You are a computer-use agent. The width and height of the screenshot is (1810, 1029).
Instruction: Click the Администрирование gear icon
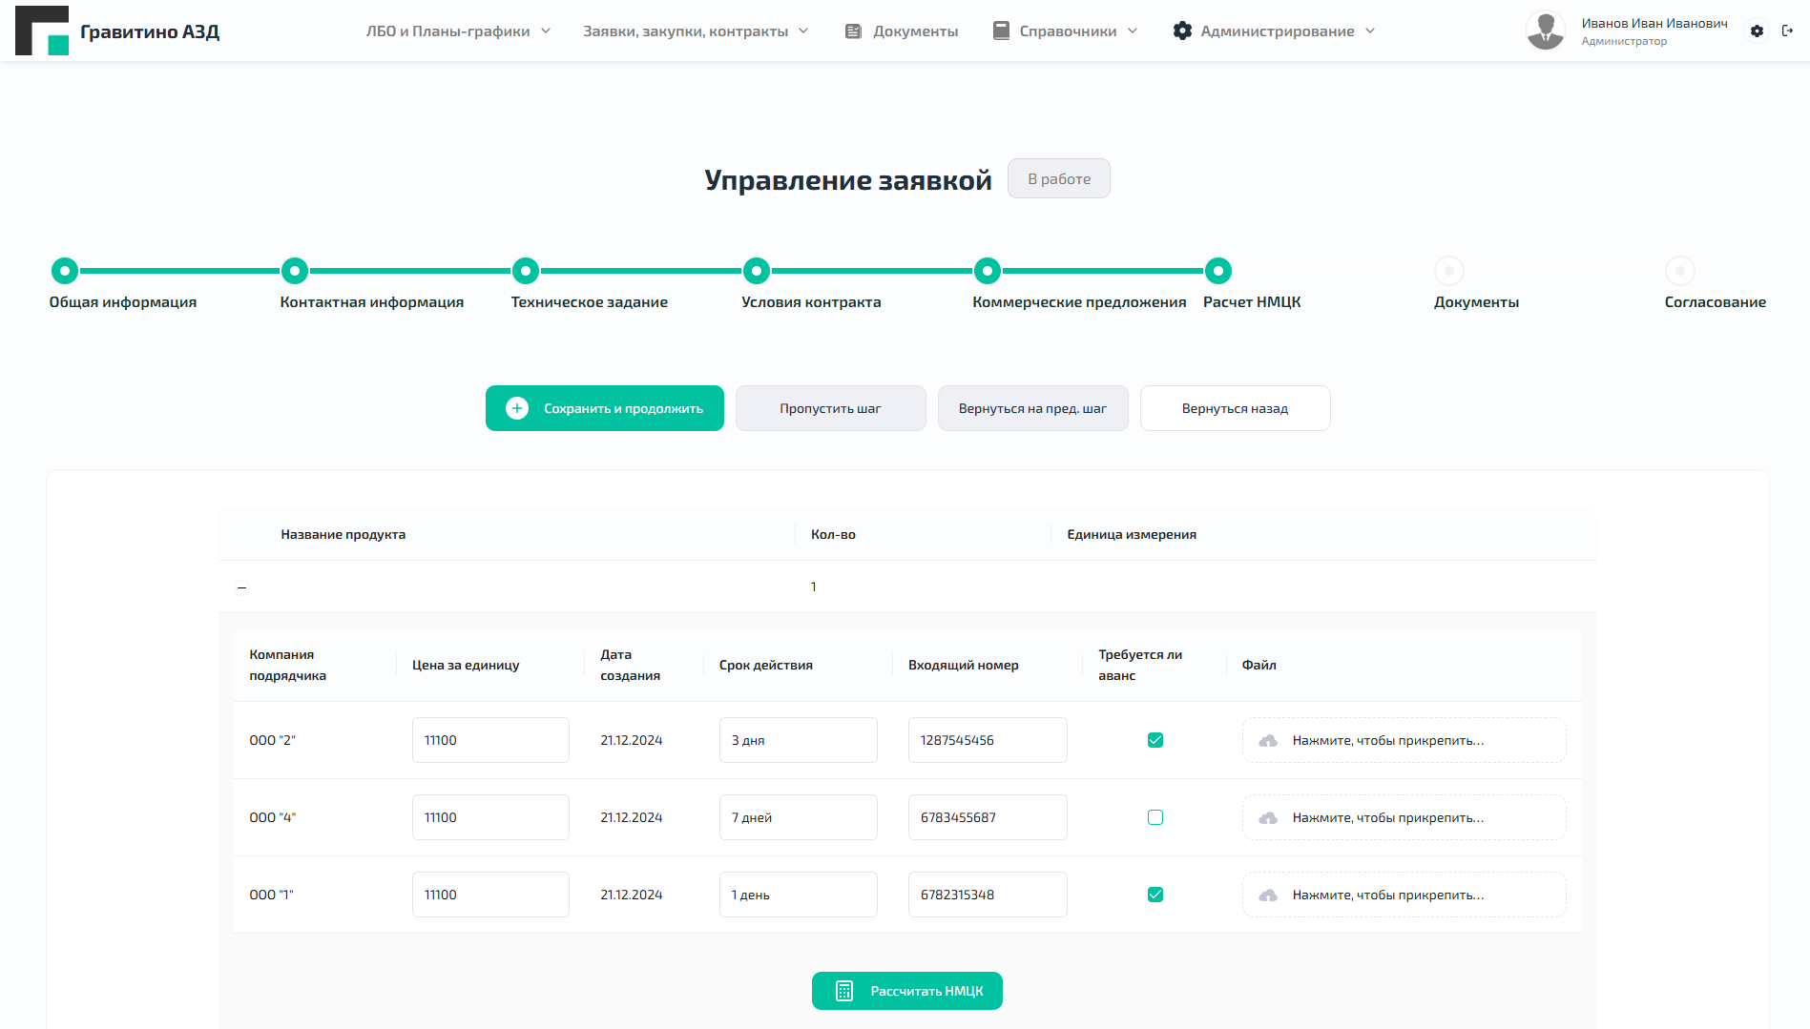[x=1182, y=30]
